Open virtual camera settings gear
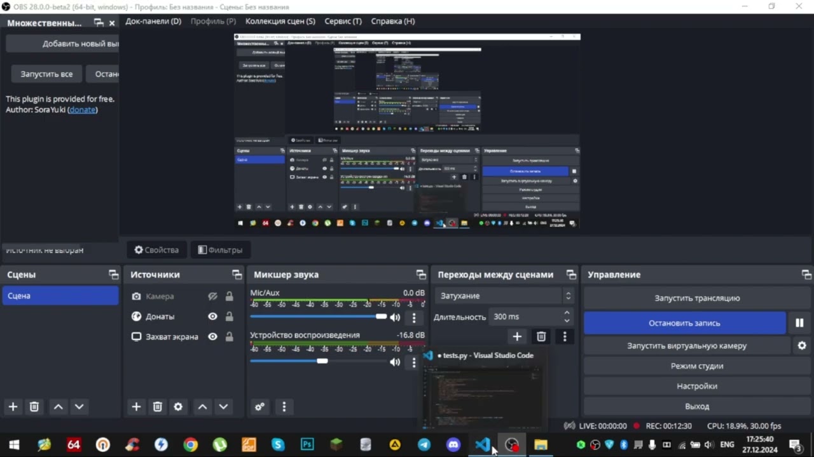 802,346
